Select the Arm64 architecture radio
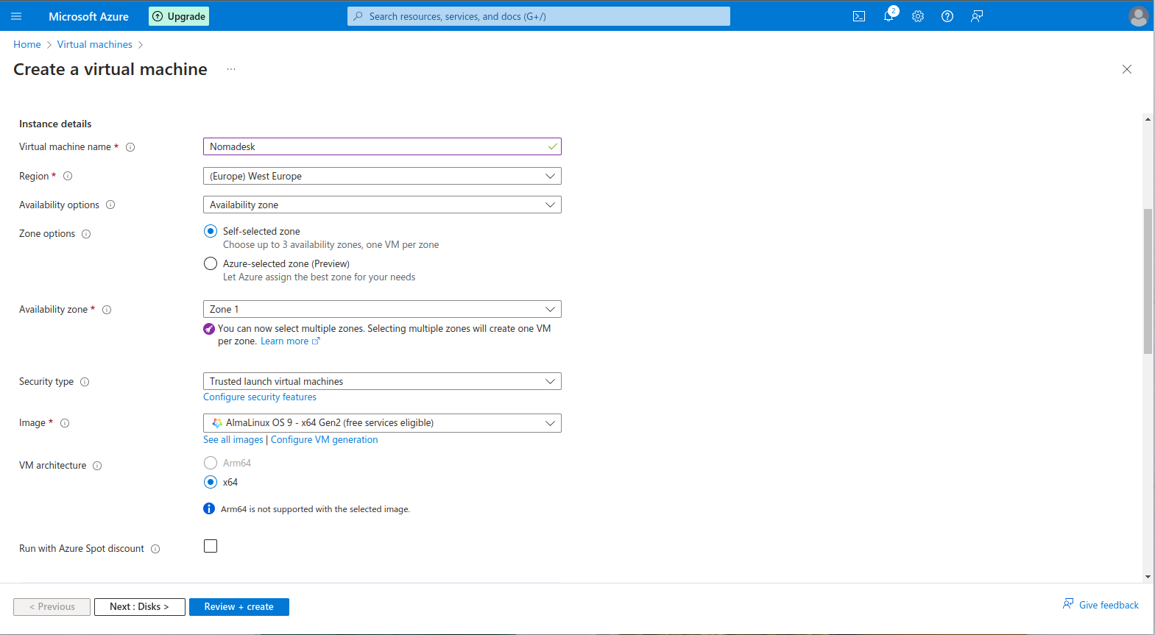This screenshot has height=635, width=1155. (x=211, y=463)
